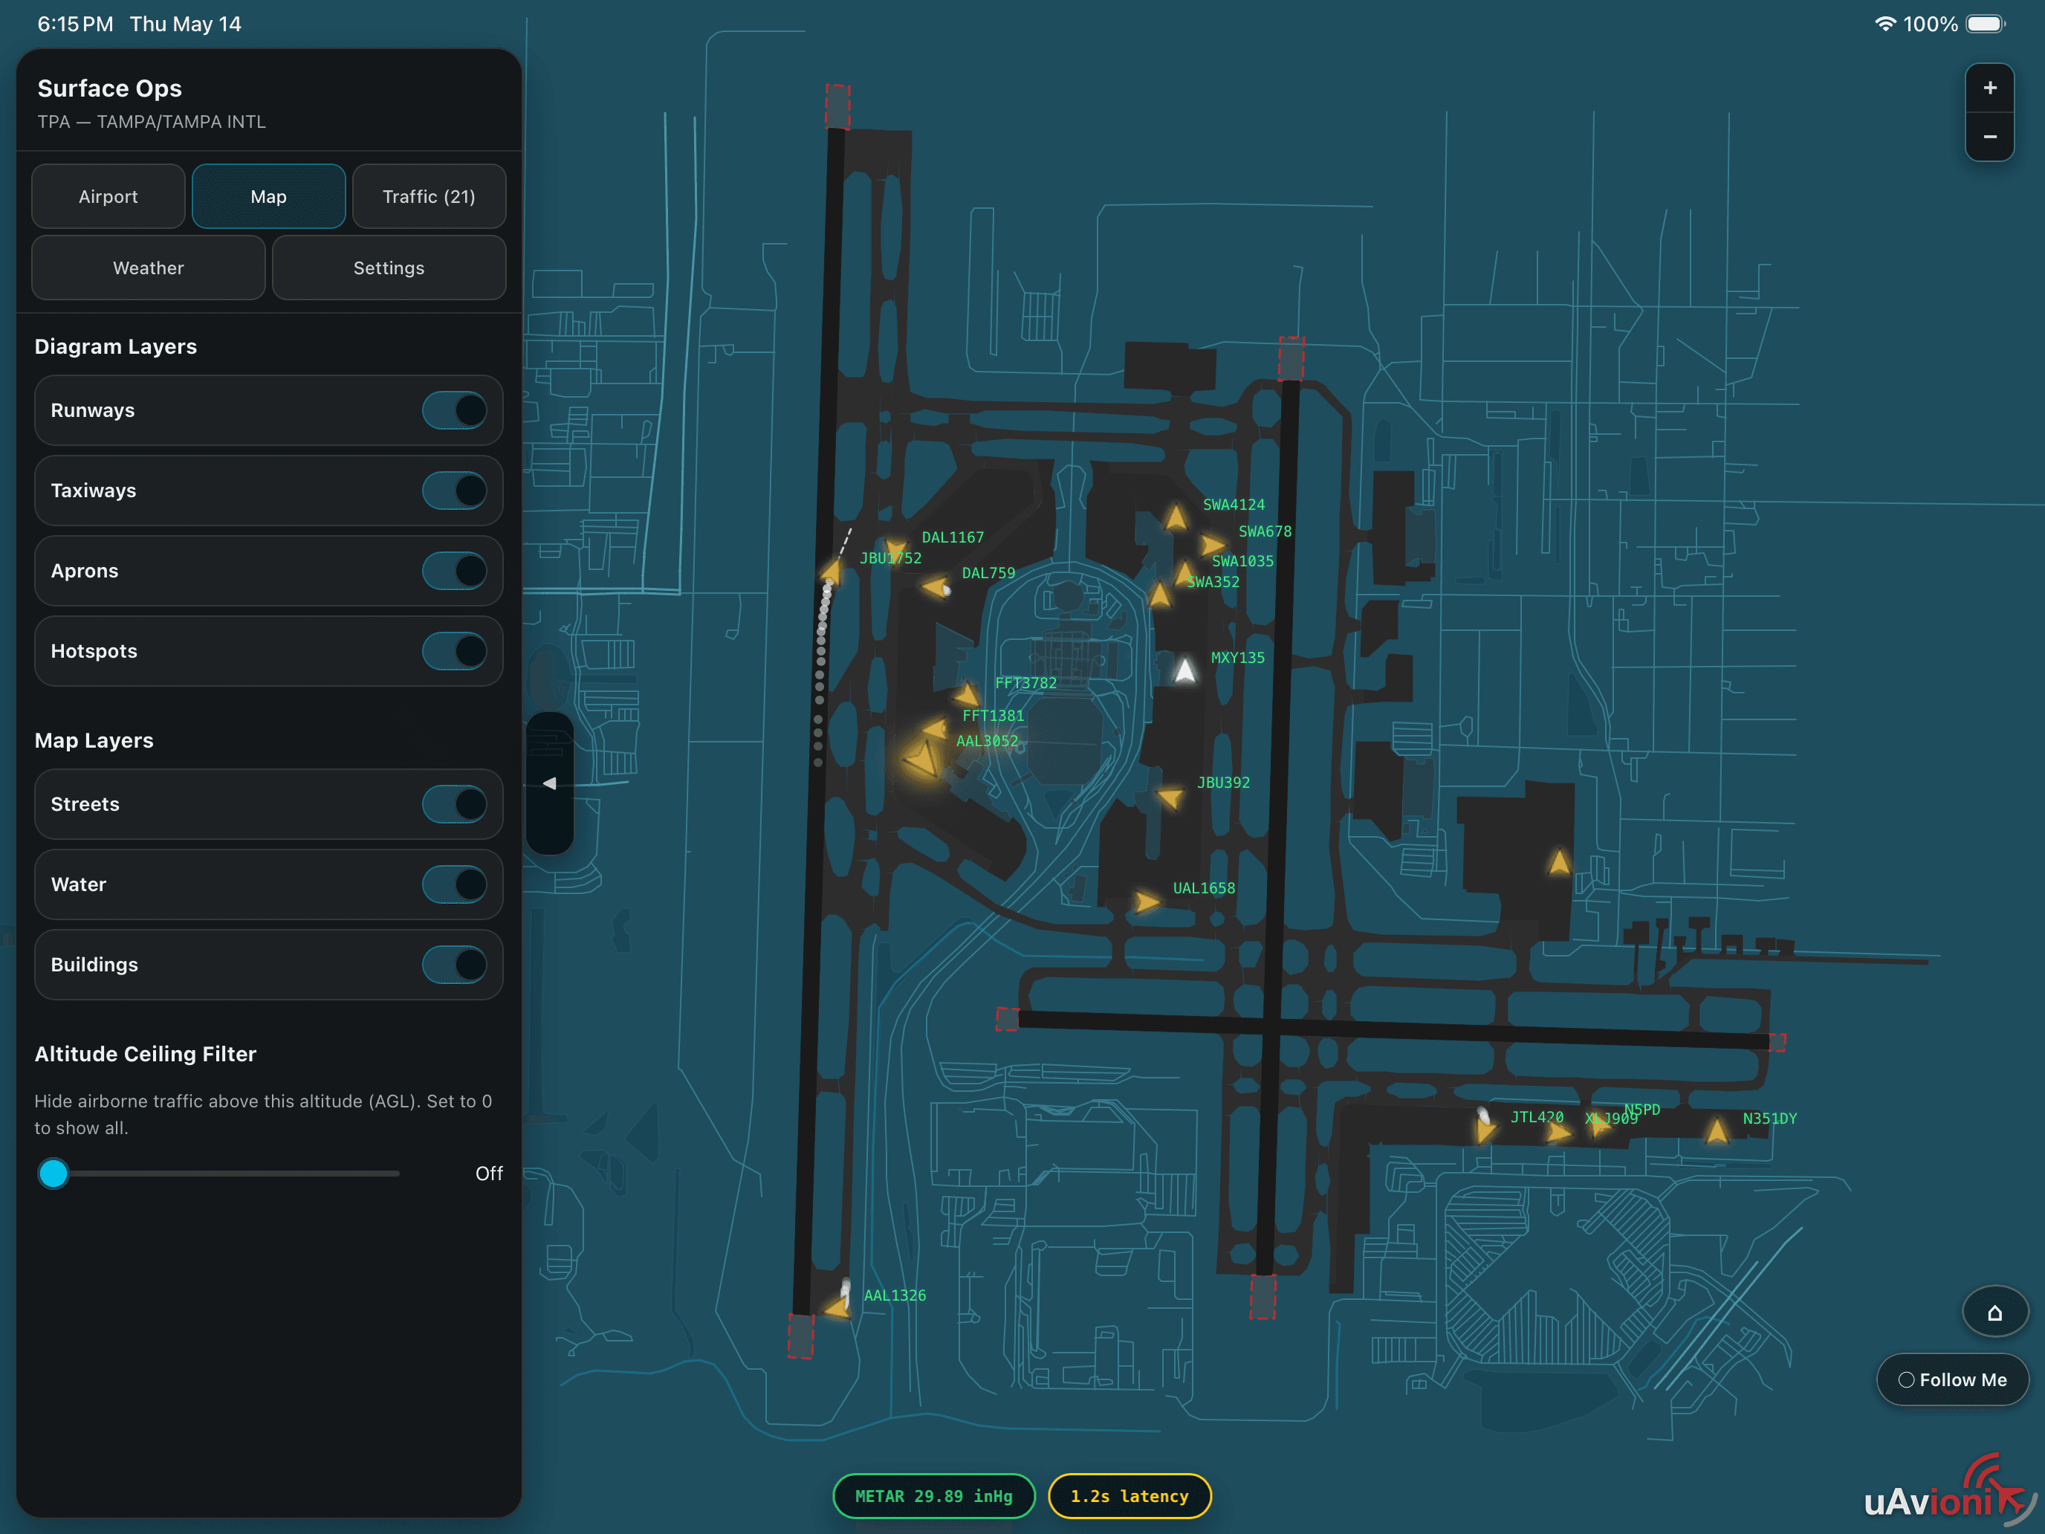Collapse the side panel with arrow handle
This screenshot has width=2045, height=1534.
tap(549, 783)
